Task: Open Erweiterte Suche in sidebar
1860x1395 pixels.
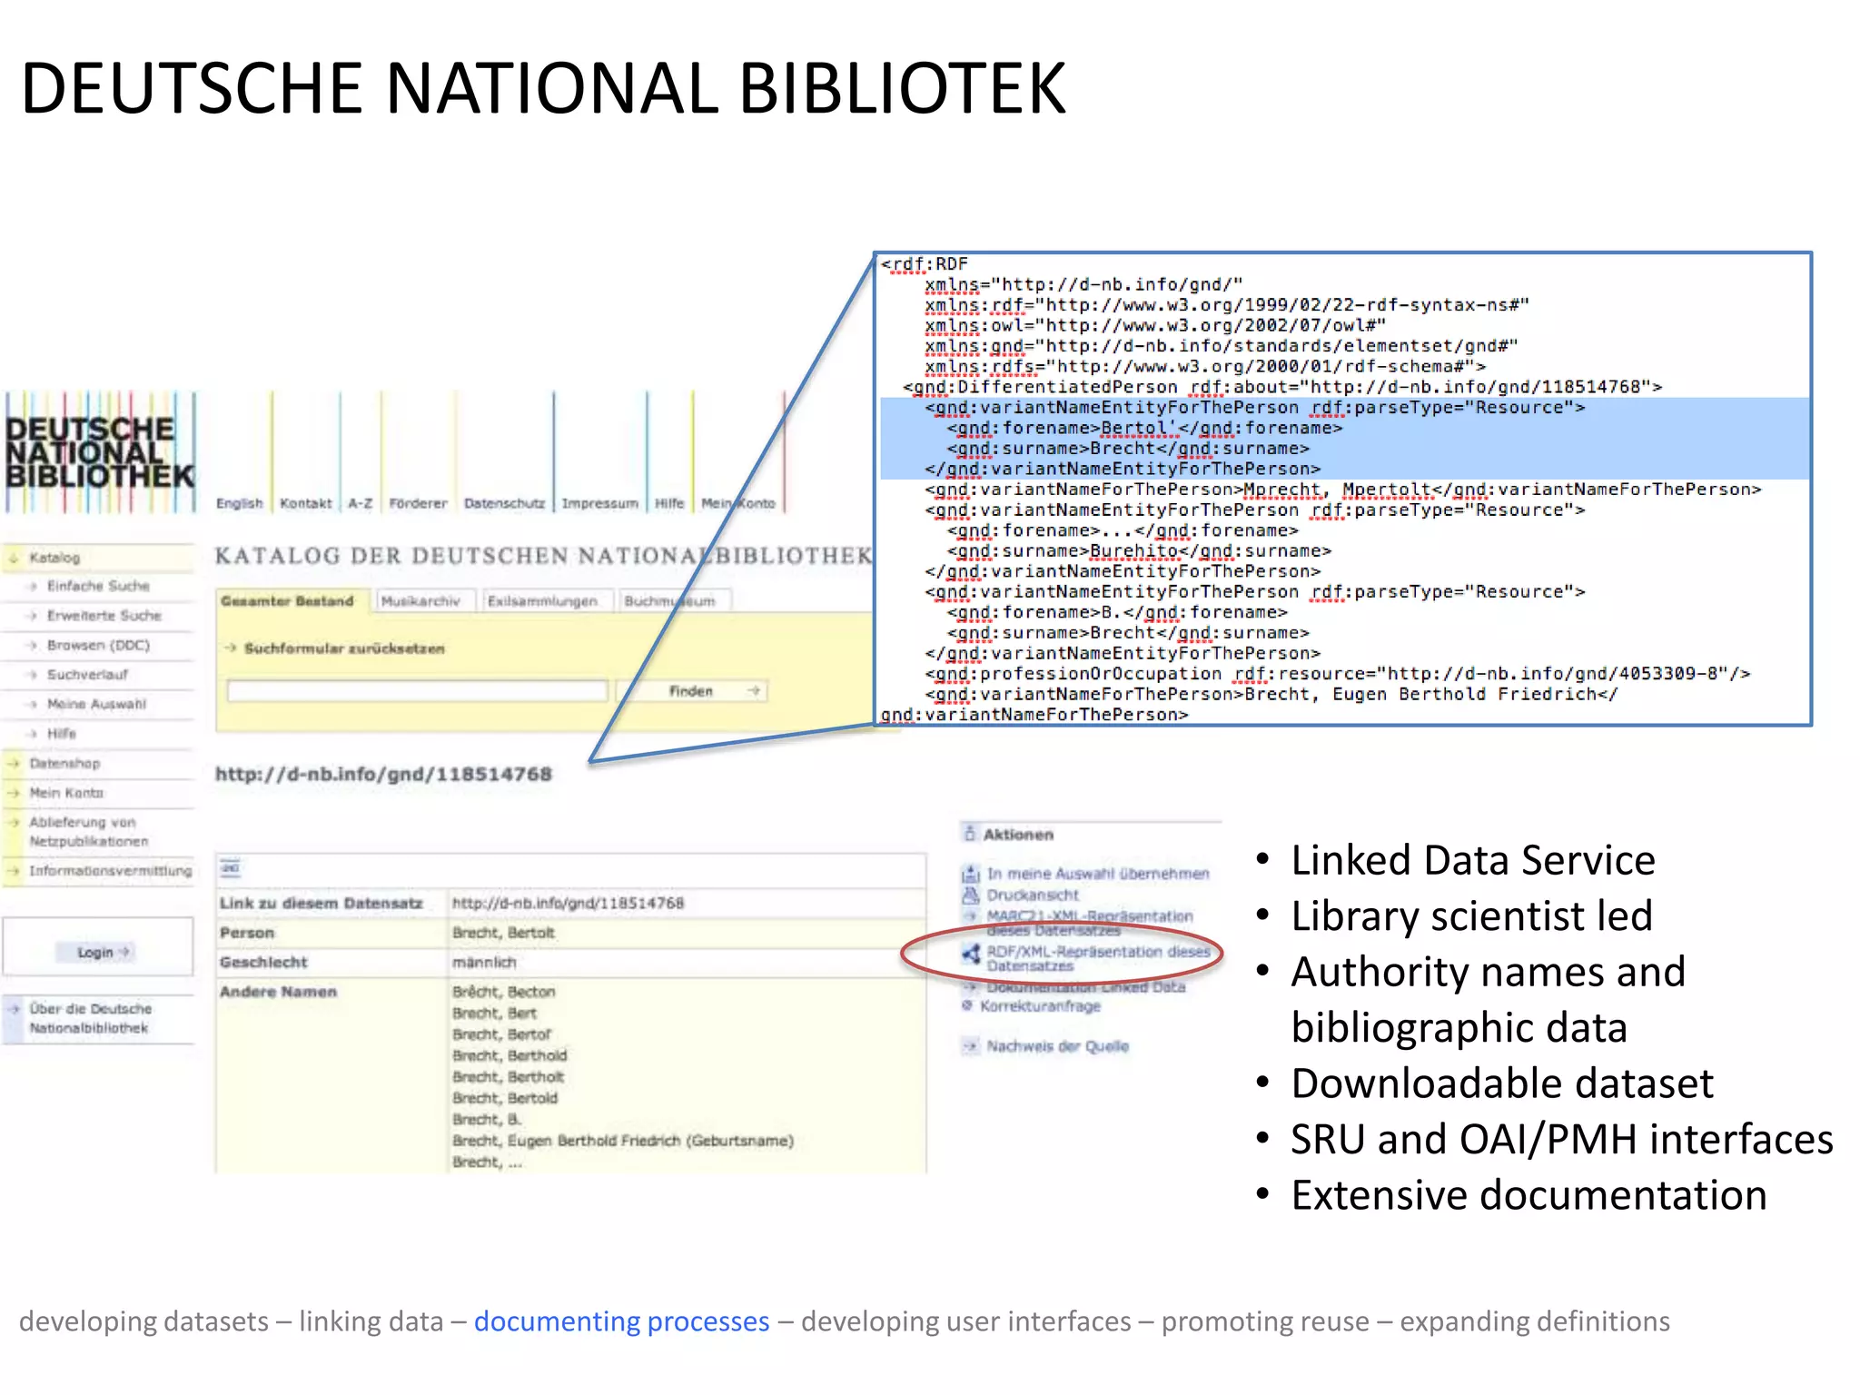Action: pos(104,616)
